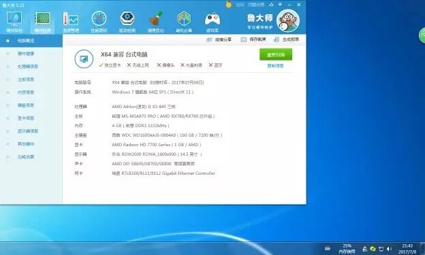Click the skin shirt icon in title bar

point(271,5)
